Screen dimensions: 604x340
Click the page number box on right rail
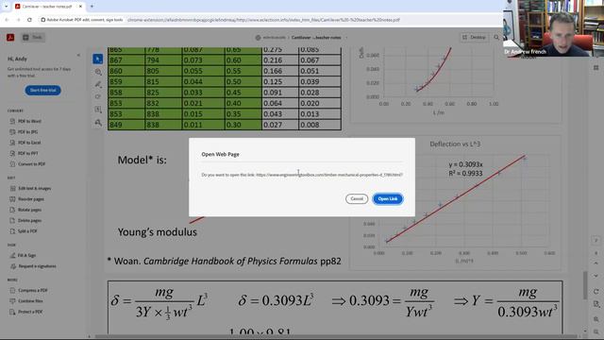coord(596,241)
